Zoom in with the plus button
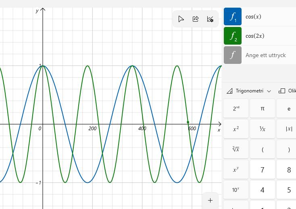Viewport: 296px width, 209px height. 210,200
